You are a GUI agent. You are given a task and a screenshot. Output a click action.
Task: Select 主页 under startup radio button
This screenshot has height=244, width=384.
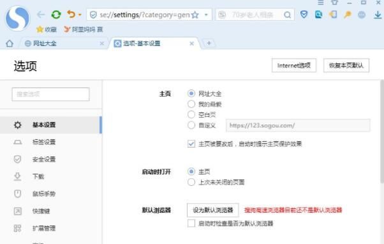pyautogui.click(x=191, y=171)
